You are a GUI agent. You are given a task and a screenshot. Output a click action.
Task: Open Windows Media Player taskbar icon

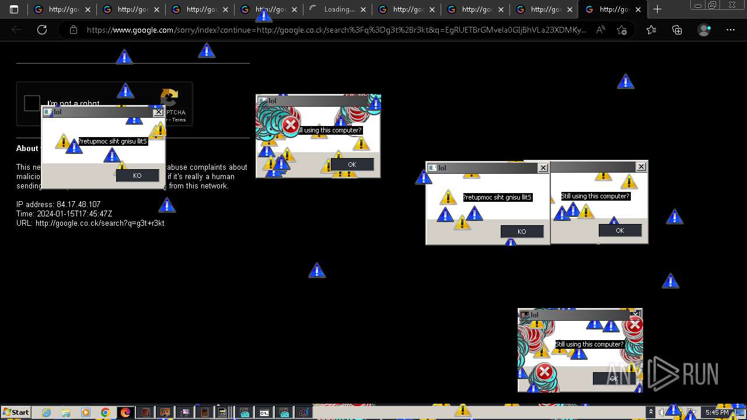pyautogui.click(x=86, y=412)
